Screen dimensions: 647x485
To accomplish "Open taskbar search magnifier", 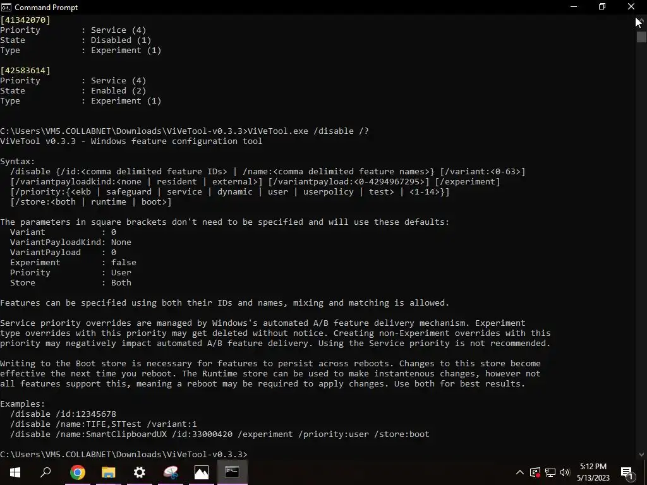I will coord(45,472).
